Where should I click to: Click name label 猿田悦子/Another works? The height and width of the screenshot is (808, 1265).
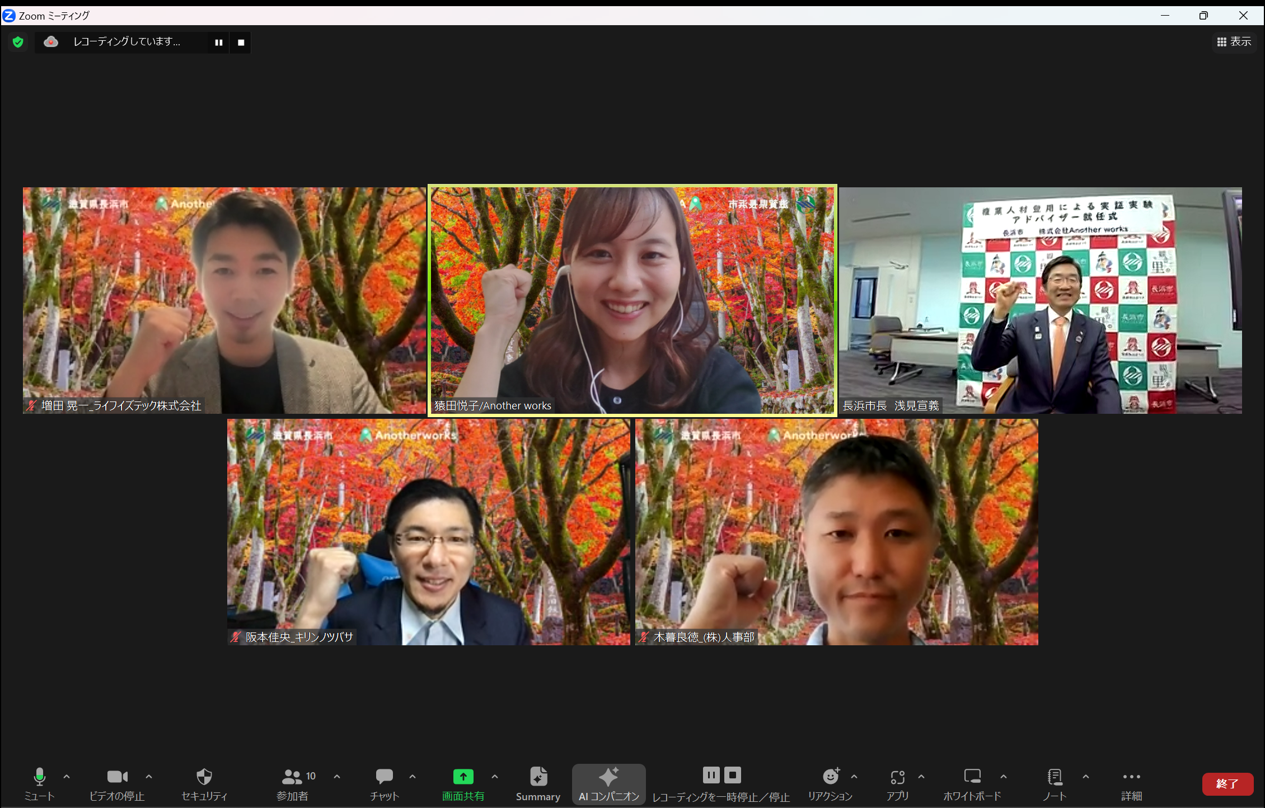[493, 406]
